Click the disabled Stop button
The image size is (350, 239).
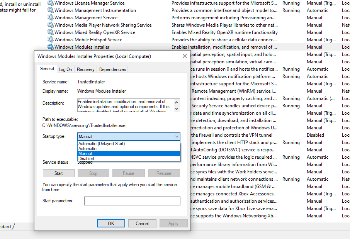coord(93,173)
